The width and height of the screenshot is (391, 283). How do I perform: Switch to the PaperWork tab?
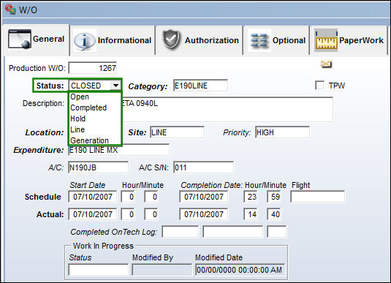click(x=349, y=40)
